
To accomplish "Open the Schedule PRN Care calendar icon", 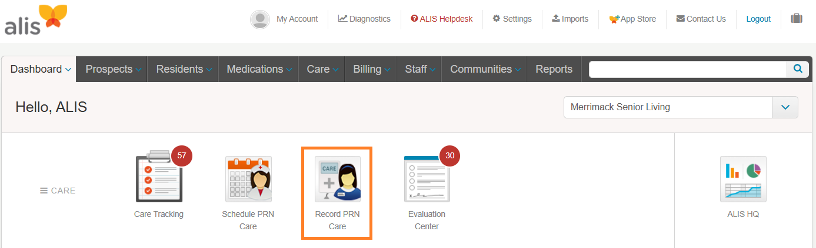I will pyautogui.click(x=248, y=179).
